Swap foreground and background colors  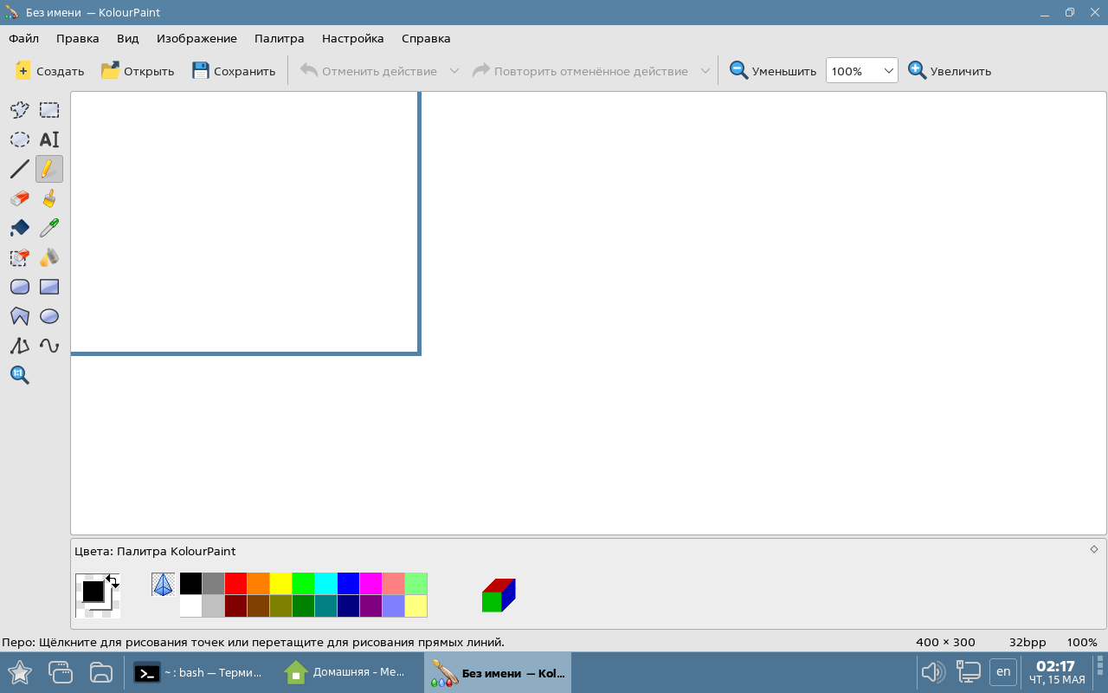point(113,581)
